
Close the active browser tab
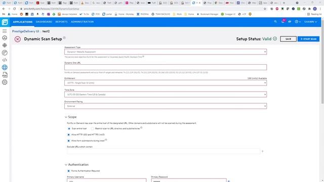click(x=199, y=3)
